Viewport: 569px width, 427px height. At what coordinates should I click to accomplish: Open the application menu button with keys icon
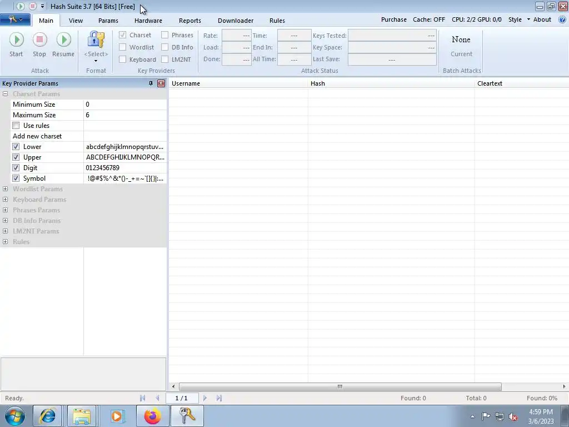[x=15, y=19]
